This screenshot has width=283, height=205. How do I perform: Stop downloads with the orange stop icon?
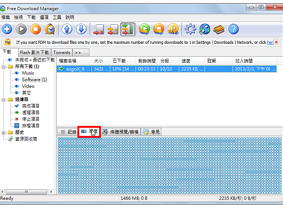coord(36,29)
